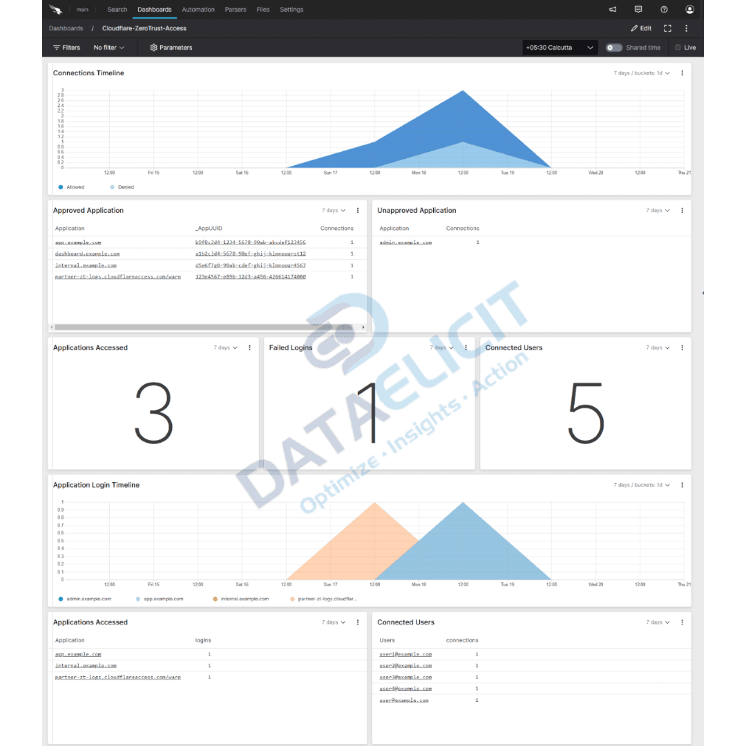Enable the Live checkbox

click(x=679, y=47)
